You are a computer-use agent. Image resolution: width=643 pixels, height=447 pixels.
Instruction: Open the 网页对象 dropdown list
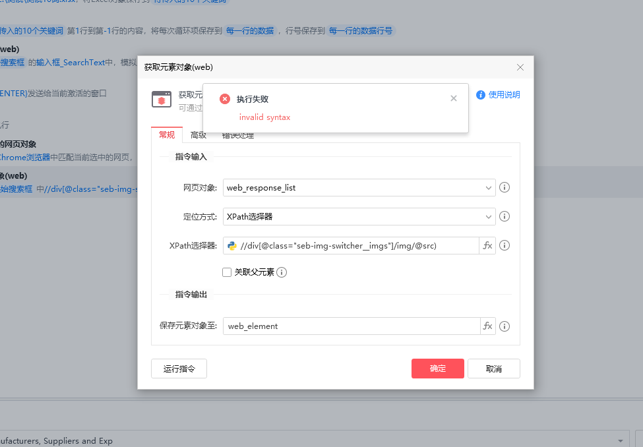coord(488,188)
